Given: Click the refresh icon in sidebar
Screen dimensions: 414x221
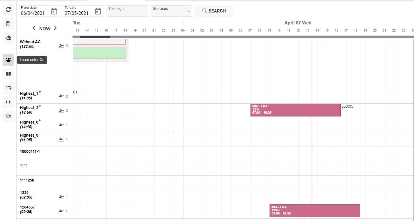Looking at the screenshot, I should pos(8,10).
